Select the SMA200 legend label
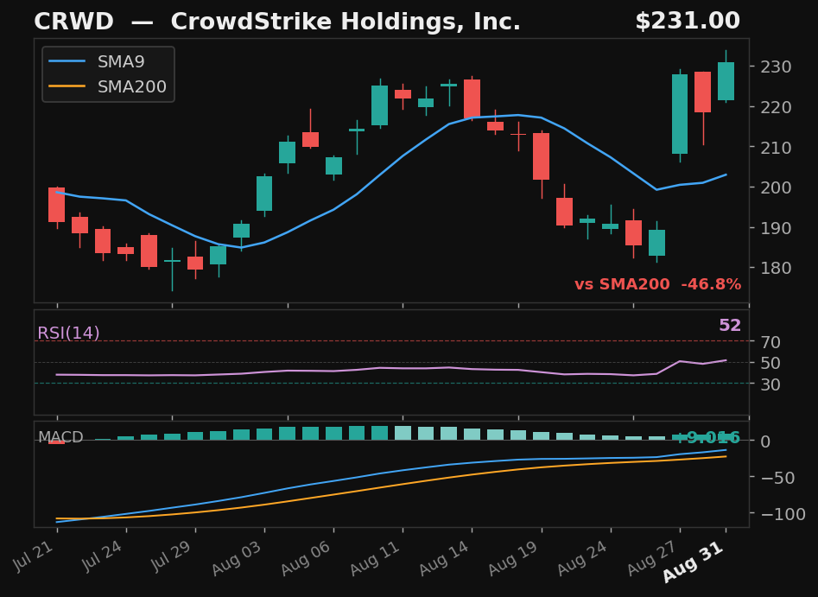This screenshot has height=597, width=818. pyautogui.click(x=132, y=86)
